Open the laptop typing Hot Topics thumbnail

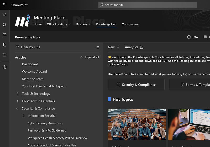189,124
